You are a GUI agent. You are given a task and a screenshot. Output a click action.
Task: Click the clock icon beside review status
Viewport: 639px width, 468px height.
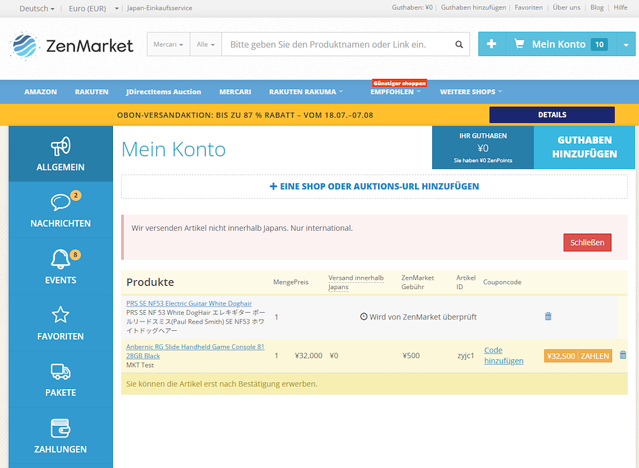pyautogui.click(x=364, y=316)
